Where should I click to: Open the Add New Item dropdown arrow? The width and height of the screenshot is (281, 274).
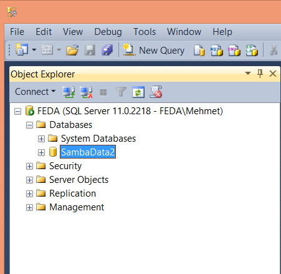click(x=59, y=50)
